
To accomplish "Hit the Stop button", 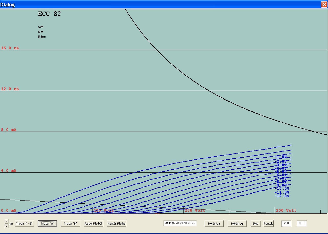I will (255, 224).
